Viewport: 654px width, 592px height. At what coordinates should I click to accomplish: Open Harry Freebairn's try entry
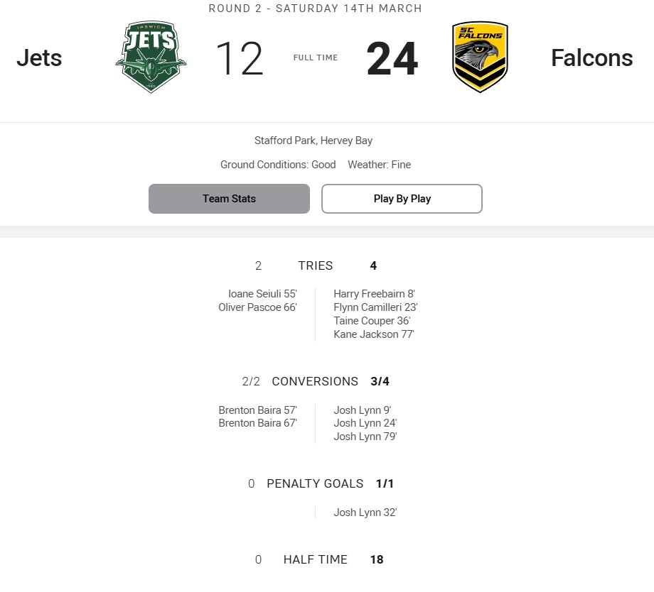pos(374,294)
